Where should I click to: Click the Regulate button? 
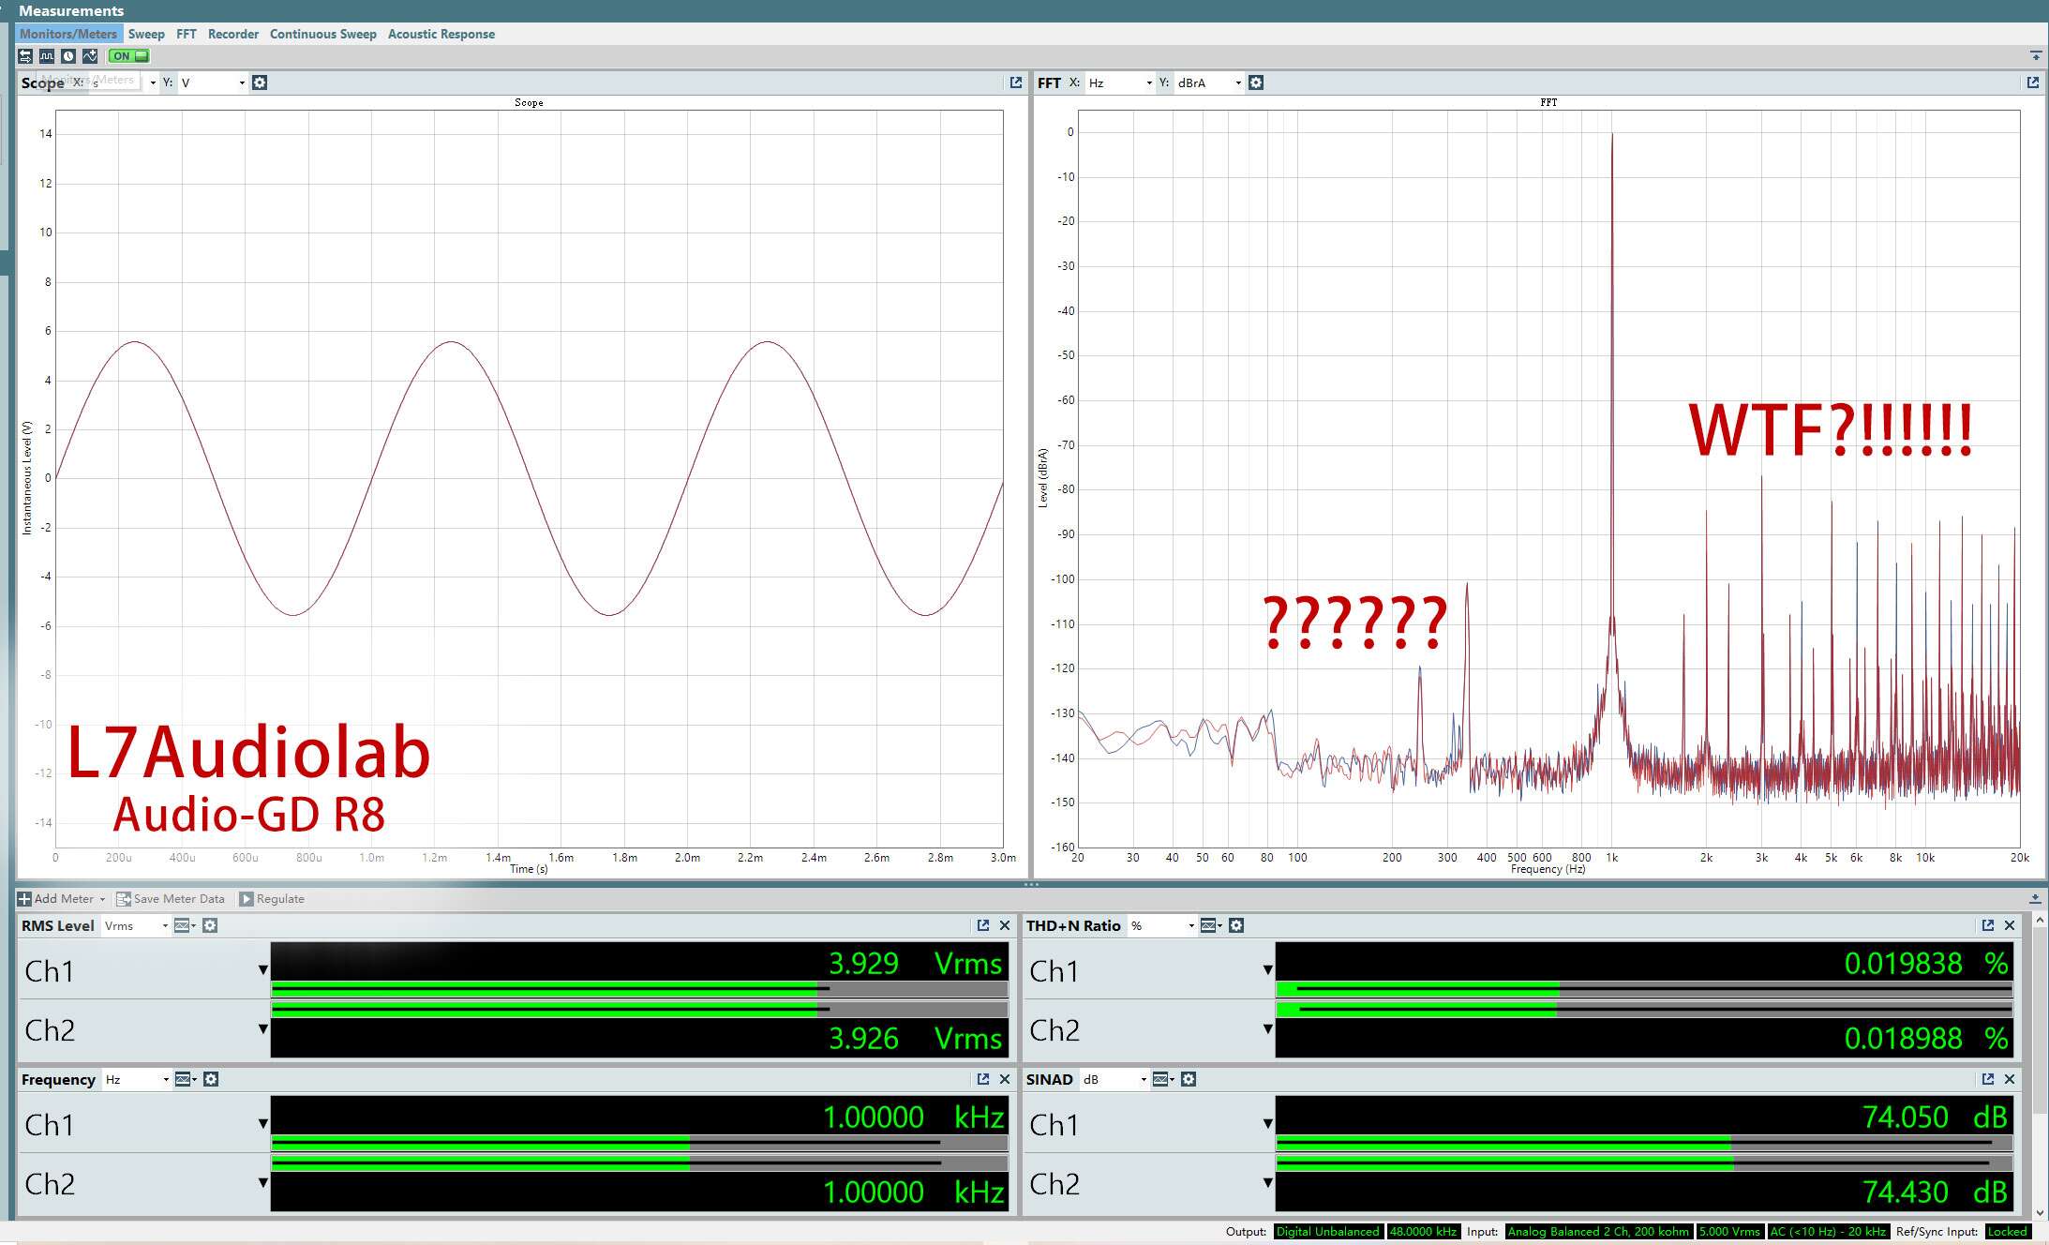pos(272,898)
